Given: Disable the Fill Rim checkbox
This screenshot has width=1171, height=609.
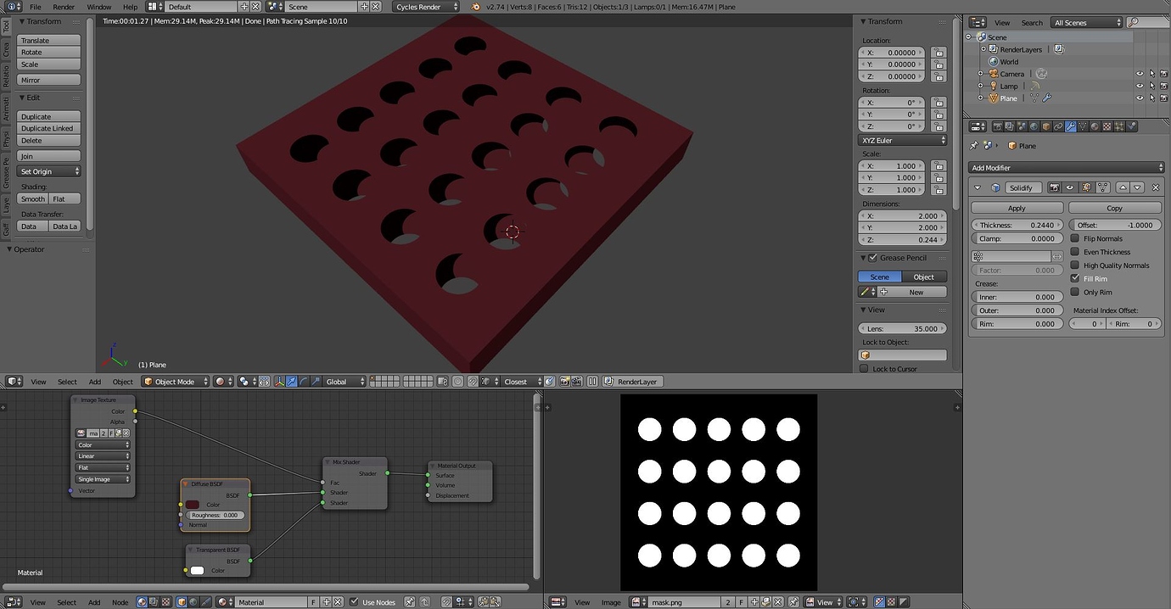Looking at the screenshot, I should coord(1075,278).
